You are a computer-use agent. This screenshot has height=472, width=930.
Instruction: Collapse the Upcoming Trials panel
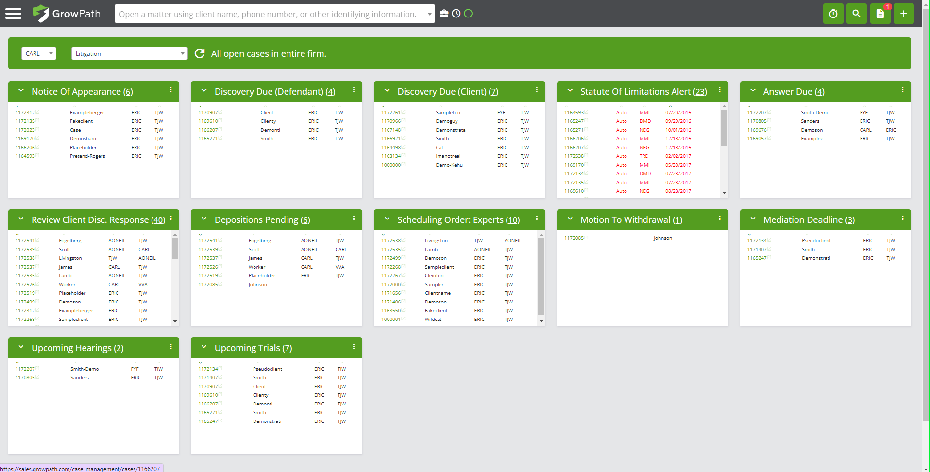[204, 347]
